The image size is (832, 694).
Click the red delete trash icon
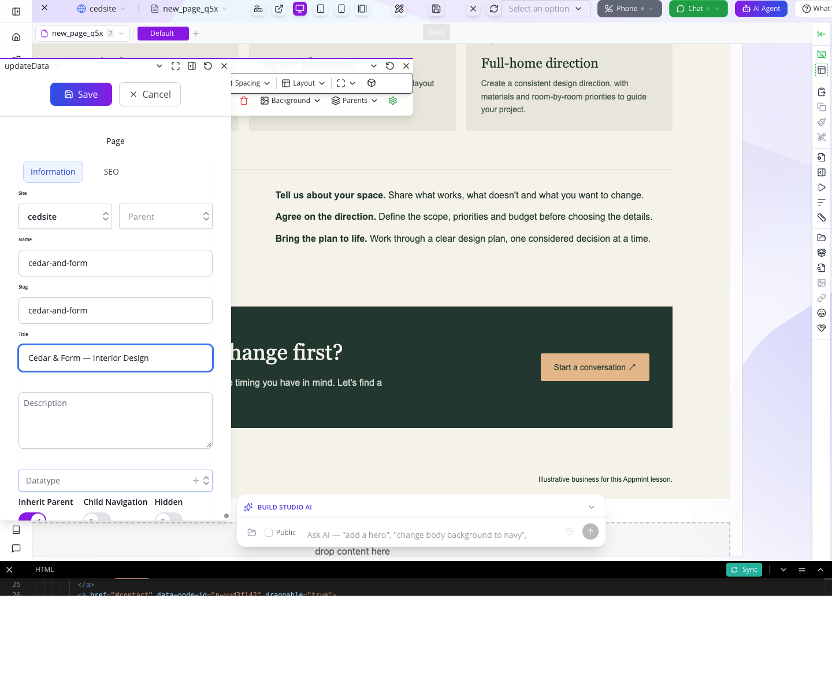tap(244, 101)
